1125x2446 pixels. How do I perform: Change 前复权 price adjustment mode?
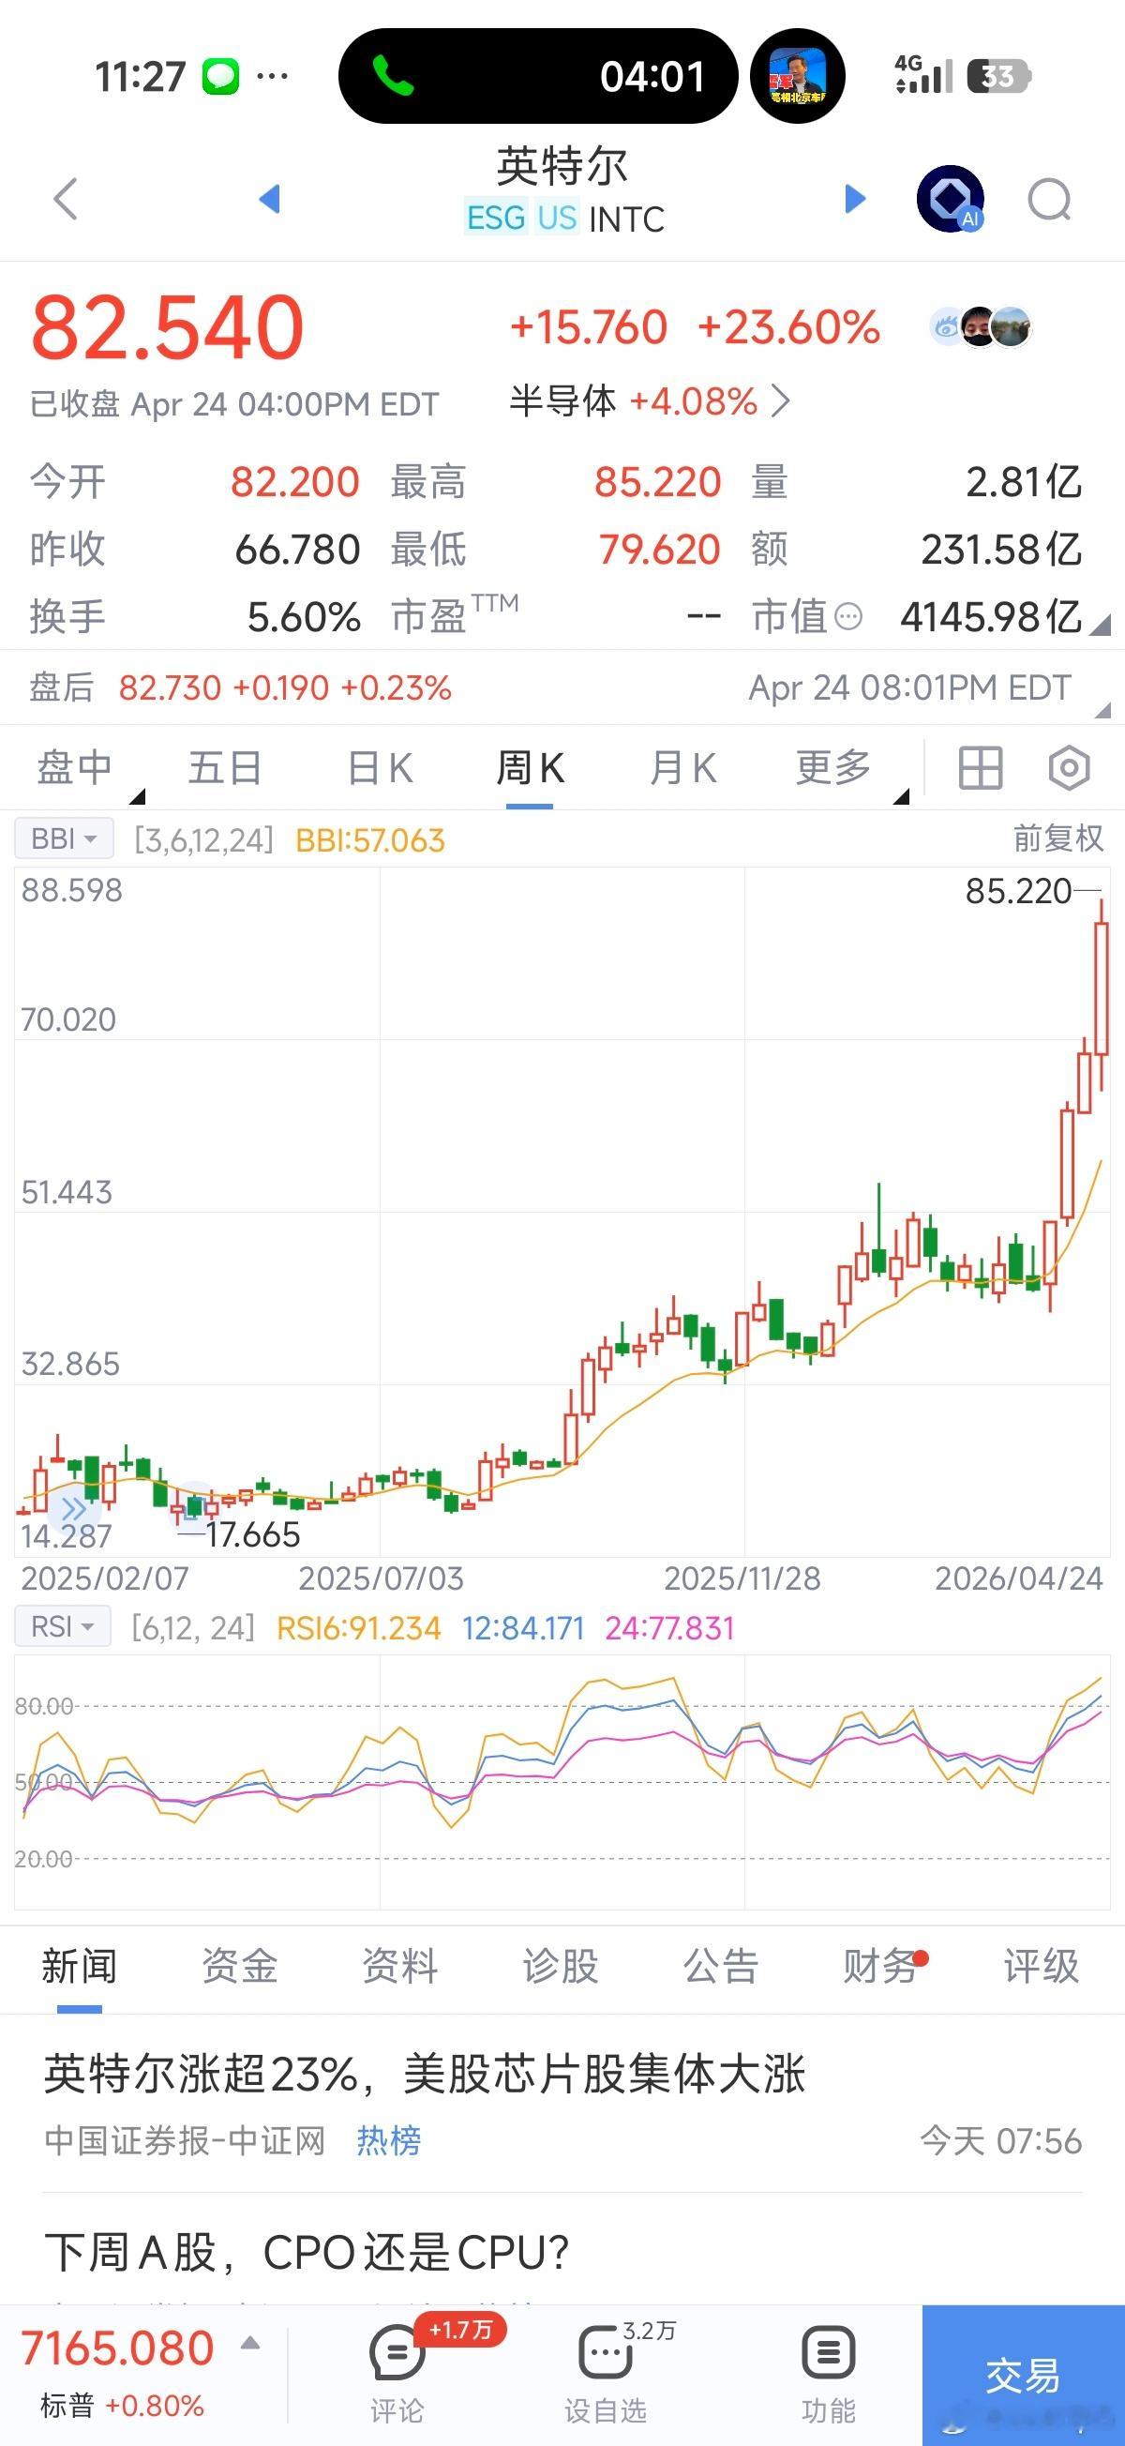[x=1057, y=838]
